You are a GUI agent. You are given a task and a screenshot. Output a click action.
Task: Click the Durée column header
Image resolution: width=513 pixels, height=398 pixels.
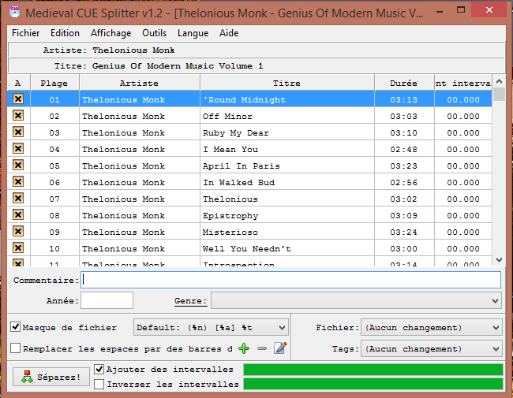(x=404, y=83)
